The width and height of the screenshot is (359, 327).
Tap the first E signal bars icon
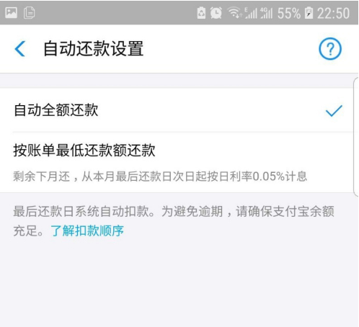click(x=251, y=13)
